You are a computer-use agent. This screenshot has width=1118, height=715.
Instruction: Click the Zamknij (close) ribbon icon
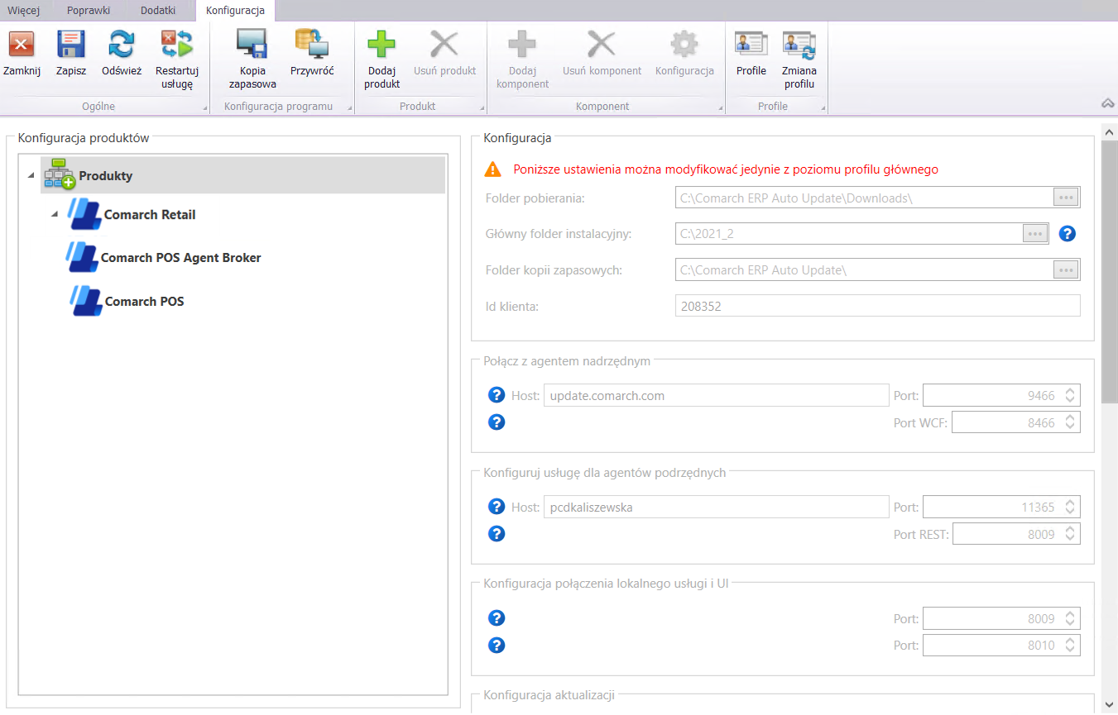click(x=22, y=44)
